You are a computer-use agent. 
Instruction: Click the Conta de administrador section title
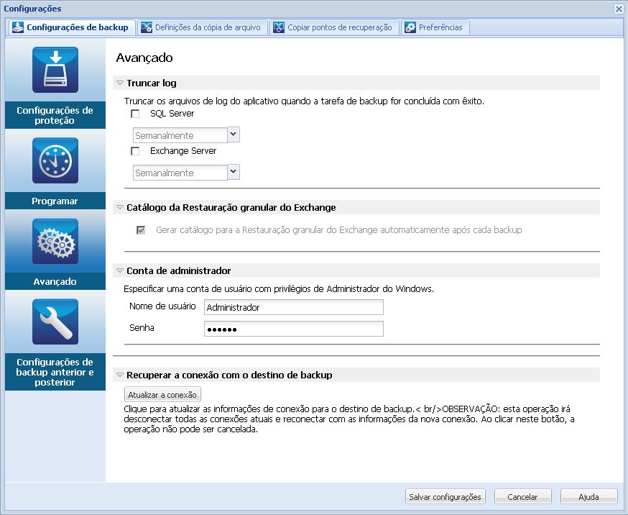(179, 271)
